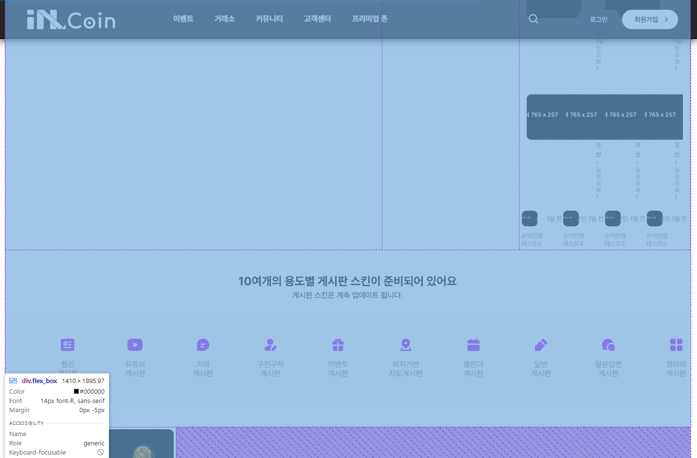Screen dimensions: 697x458
Task: Open the 웹진 게시판 icon
Action: (68, 345)
